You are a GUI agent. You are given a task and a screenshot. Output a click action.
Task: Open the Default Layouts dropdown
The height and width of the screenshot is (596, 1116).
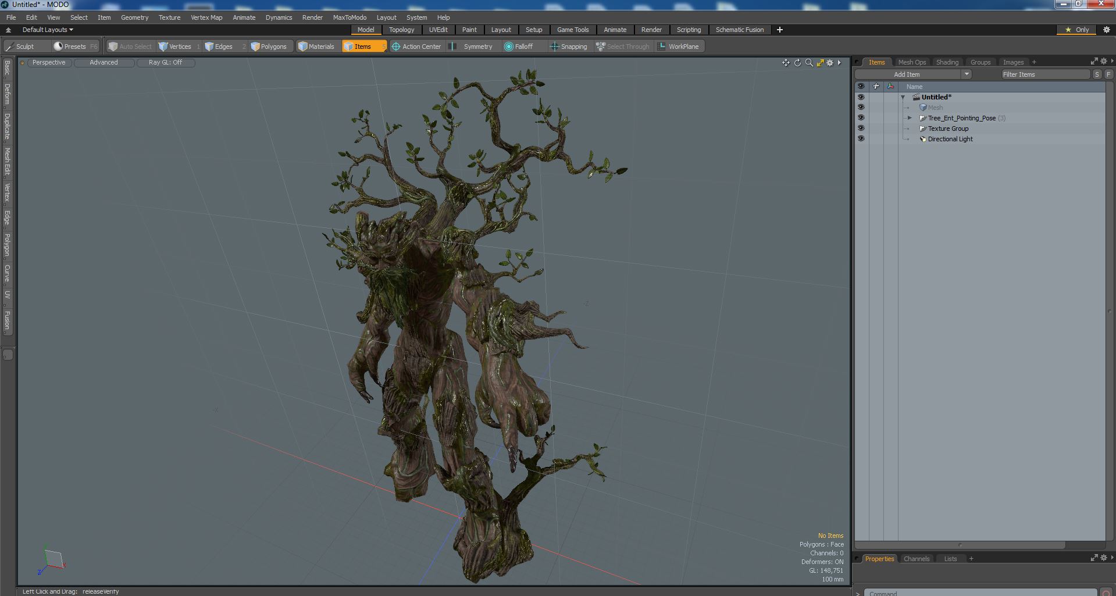[x=48, y=30]
